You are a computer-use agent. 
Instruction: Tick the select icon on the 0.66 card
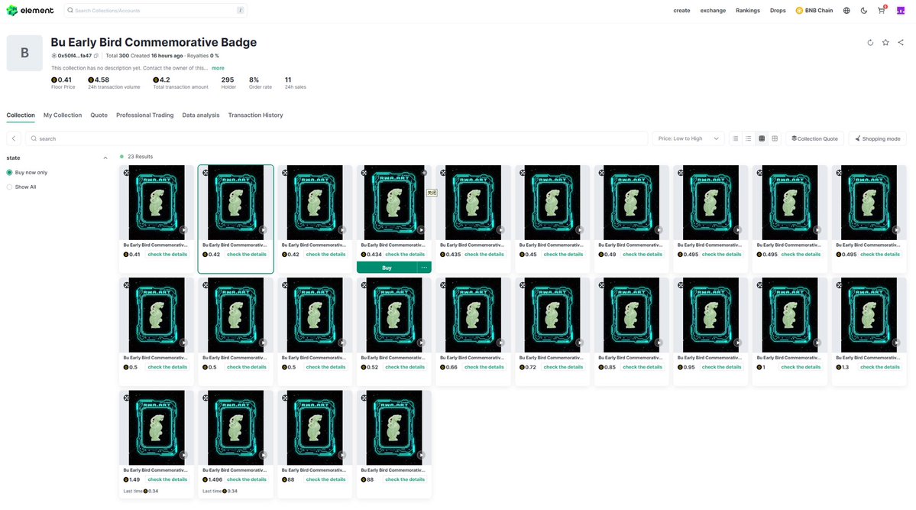(x=443, y=285)
